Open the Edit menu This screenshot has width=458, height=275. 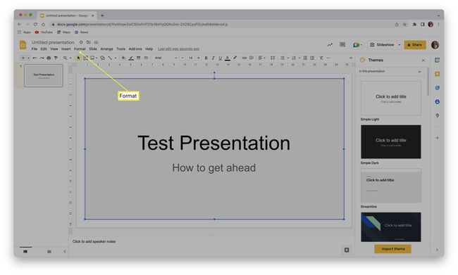point(44,49)
